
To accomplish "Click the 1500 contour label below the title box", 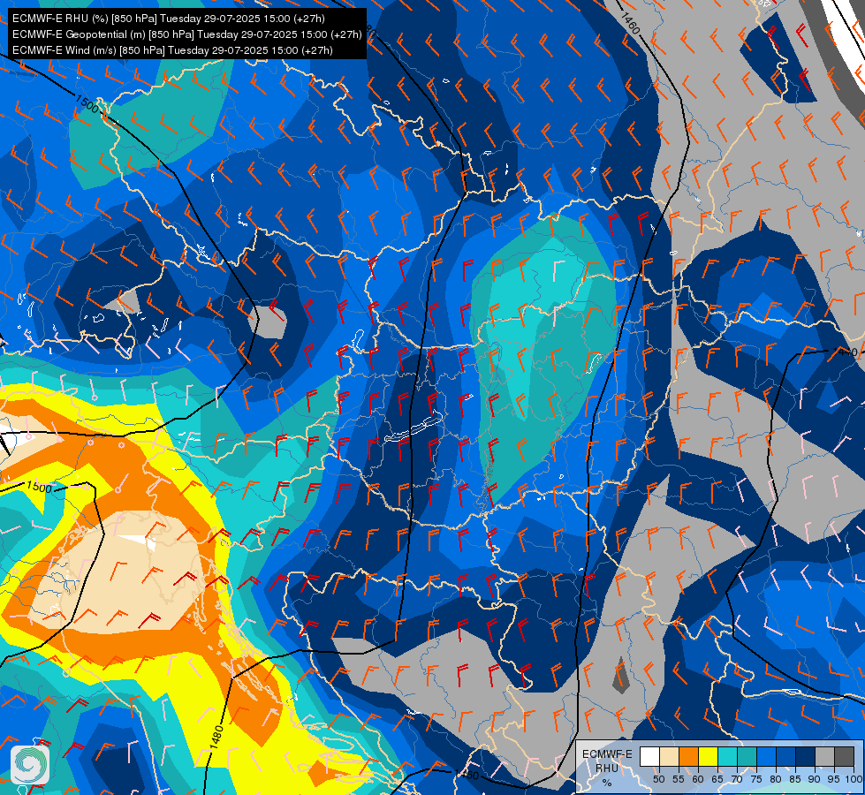I will pos(87,103).
